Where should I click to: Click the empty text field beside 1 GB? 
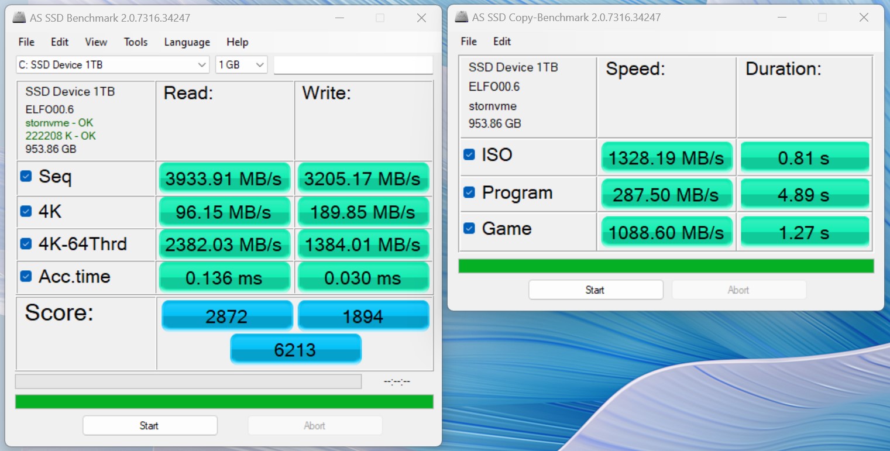[353, 65]
